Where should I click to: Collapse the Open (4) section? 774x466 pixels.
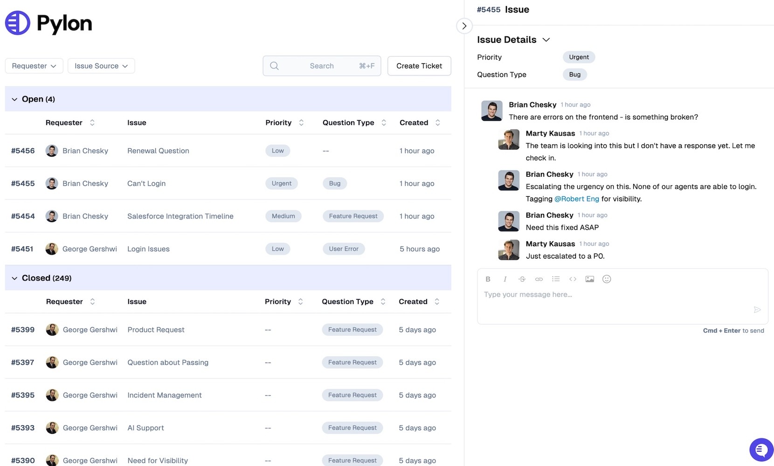tap(14, 99)
